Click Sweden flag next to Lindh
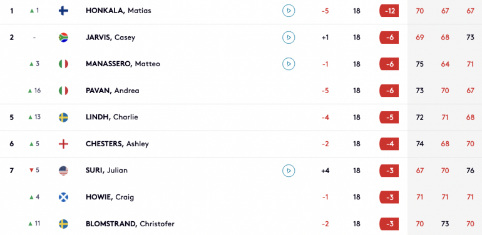The height and width of the screenshot is (235, 482). coord(63,117)
